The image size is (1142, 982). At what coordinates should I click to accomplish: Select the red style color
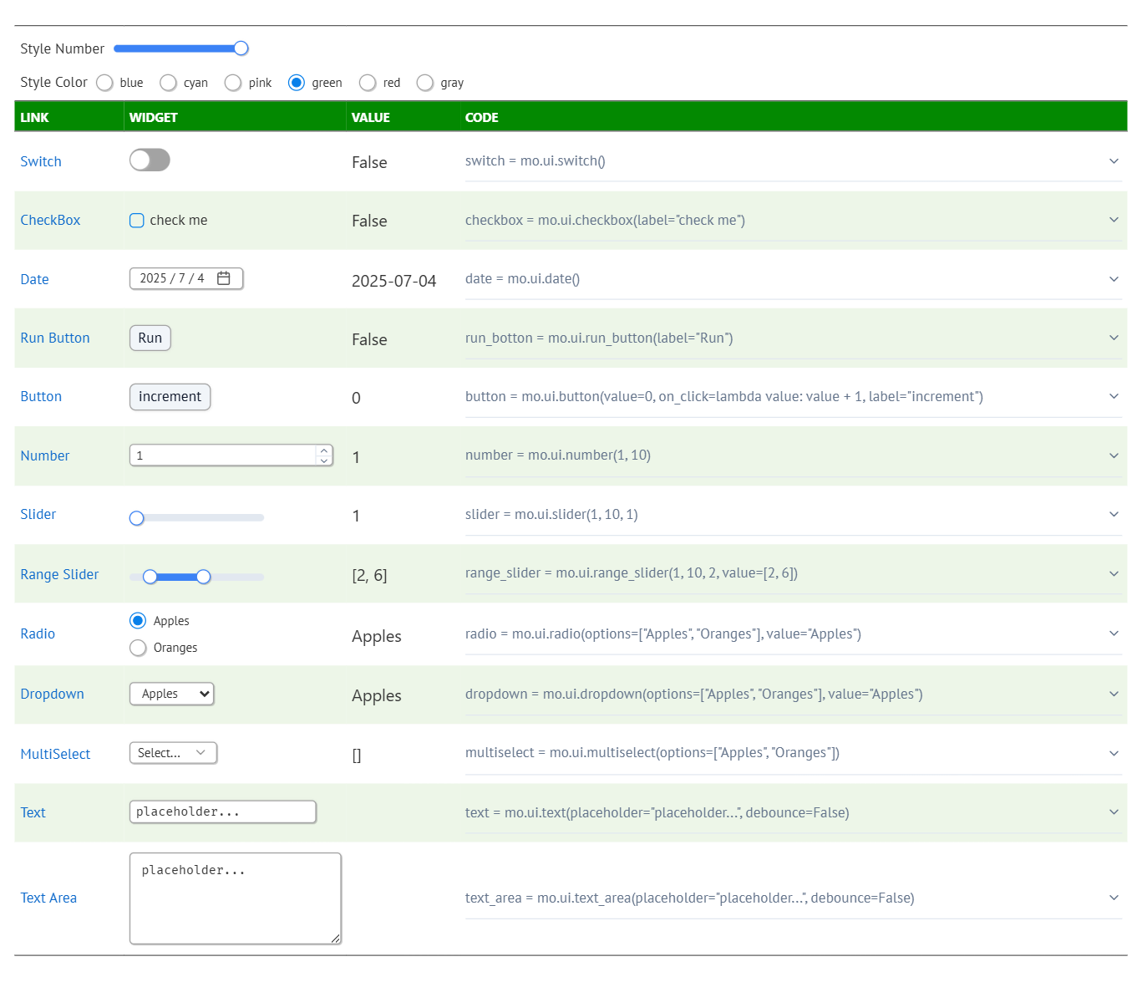click(368, 83)
